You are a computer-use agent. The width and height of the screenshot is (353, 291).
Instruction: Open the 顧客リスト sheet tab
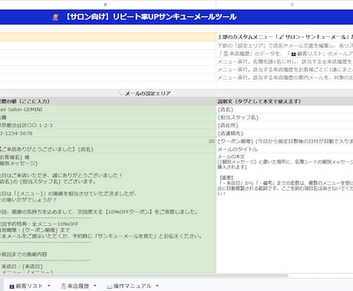coord(29,286)
